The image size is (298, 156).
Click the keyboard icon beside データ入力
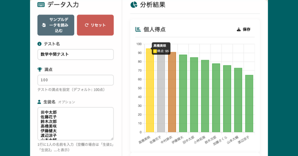tap(41, 5)
